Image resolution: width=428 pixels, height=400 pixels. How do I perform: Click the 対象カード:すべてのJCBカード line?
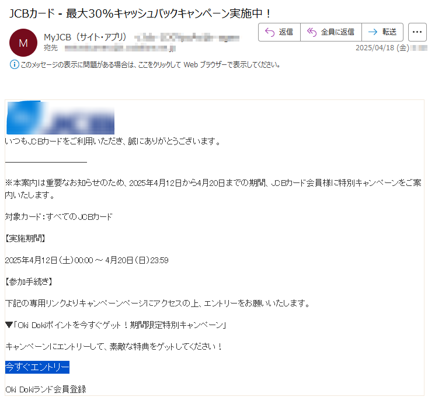click(x=58, y=217)
